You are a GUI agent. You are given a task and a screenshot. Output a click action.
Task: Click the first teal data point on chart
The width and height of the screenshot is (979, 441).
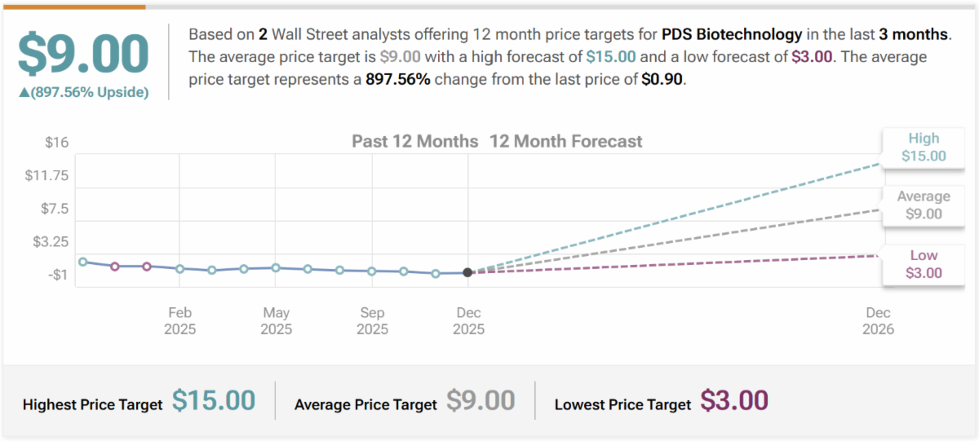83,262
